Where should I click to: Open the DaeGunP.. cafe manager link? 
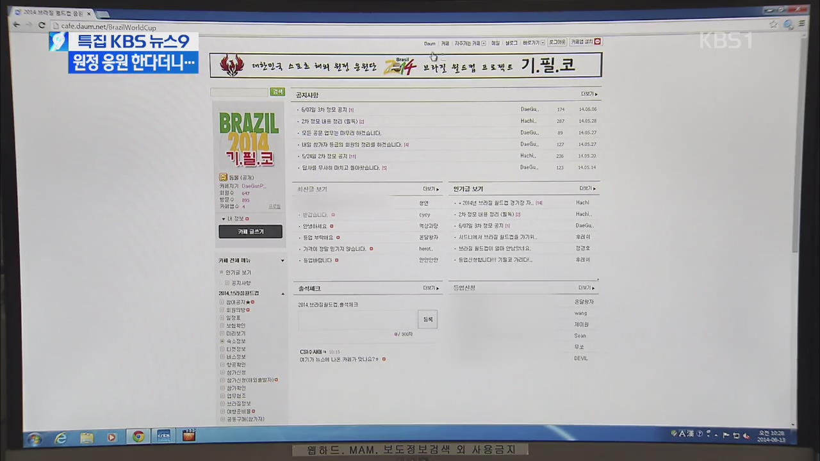coord(254,186)
